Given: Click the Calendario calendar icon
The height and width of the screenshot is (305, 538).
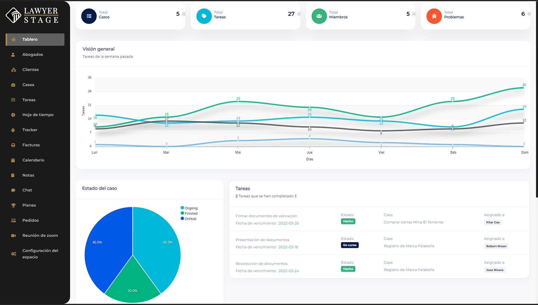Looking at the screenshot, I should pos(13,160).
